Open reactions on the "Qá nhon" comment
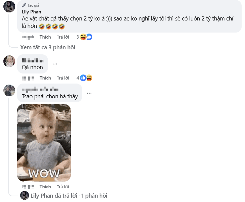 (86, 78)
